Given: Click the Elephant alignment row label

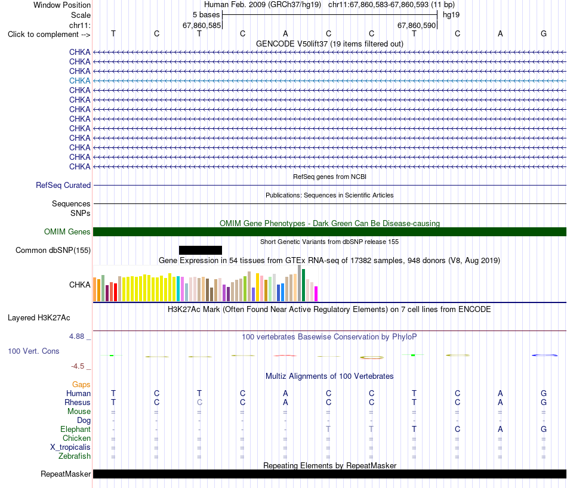Looking at the screenshot, I should click(x=75, y=429).
